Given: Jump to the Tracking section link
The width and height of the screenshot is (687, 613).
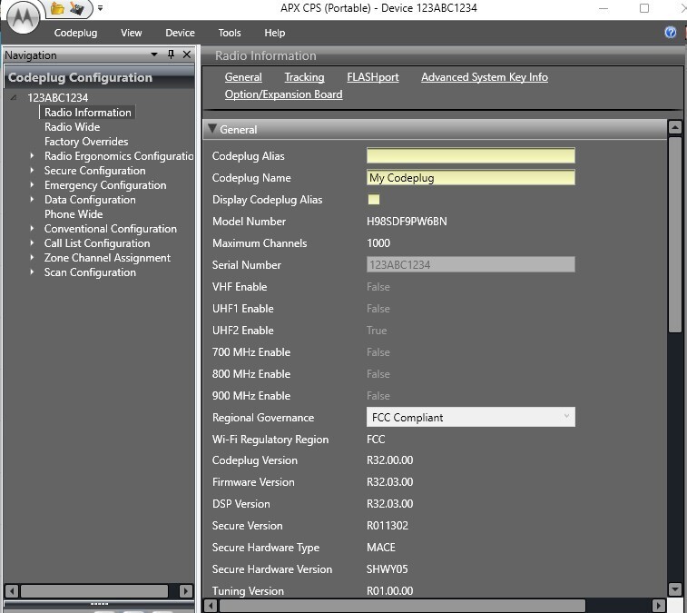Looking at the screenshot, I should 305,77.
